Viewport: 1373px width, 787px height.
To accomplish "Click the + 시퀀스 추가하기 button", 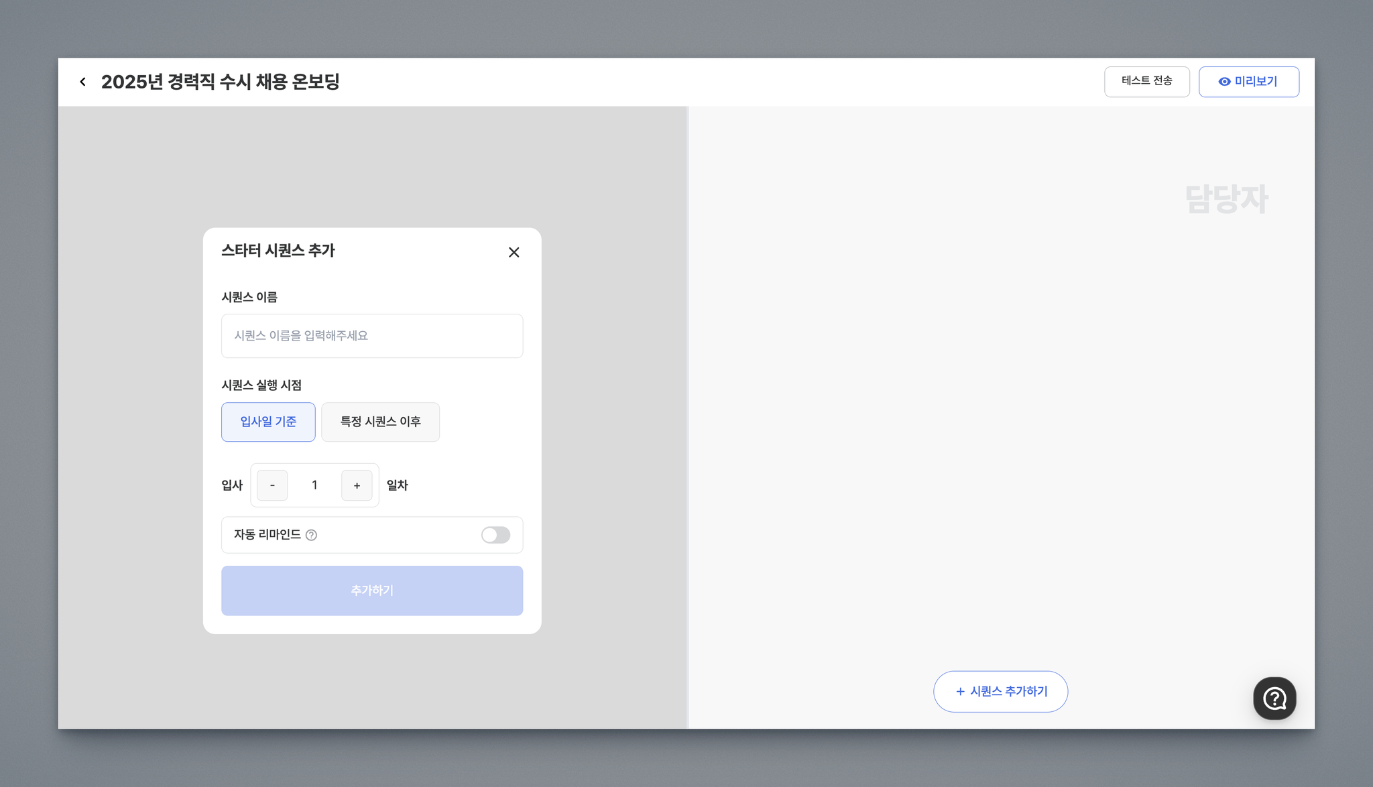I will pos(1000,691).
